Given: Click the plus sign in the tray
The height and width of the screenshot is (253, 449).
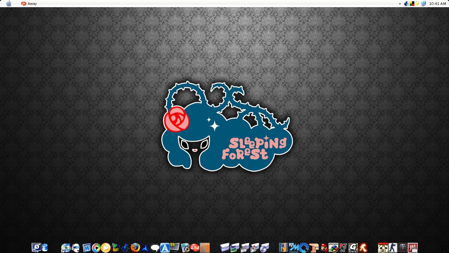Looking at the screenshot, I should click(x=400, y=4).
